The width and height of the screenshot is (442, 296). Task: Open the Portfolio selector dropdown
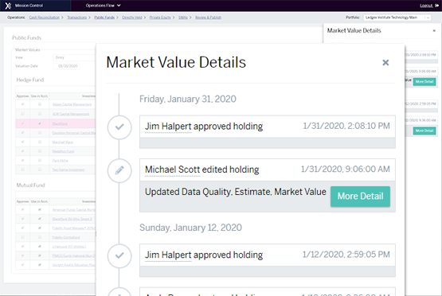(397, 18)
